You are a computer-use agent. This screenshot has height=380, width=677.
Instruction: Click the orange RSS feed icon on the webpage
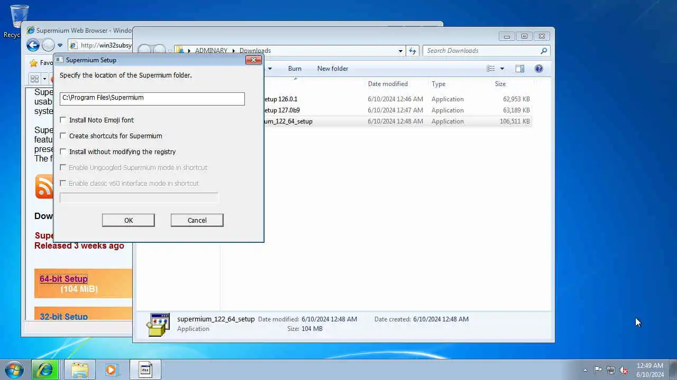pos(44,187)
